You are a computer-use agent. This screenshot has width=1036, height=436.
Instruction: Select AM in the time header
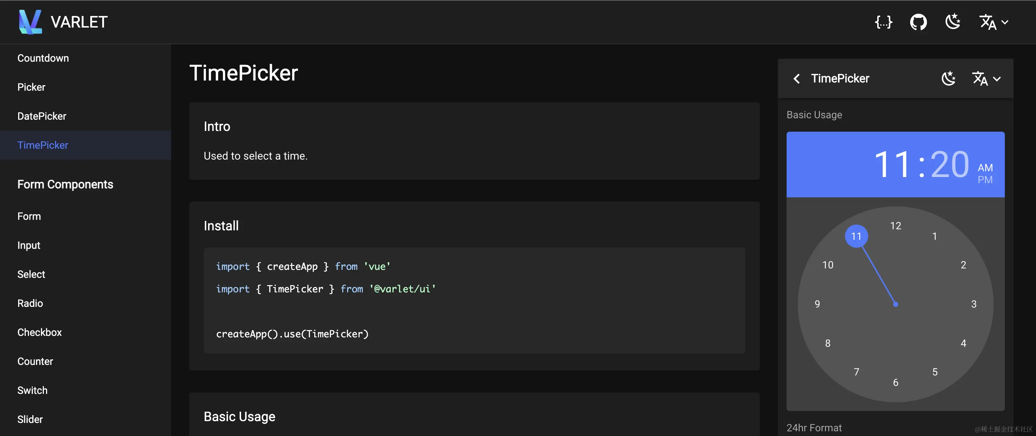click(x=985, y=168)
